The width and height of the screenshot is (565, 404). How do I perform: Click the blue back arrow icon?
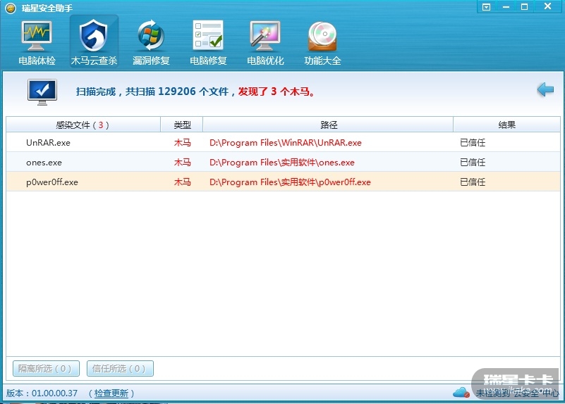click(545, 89)
